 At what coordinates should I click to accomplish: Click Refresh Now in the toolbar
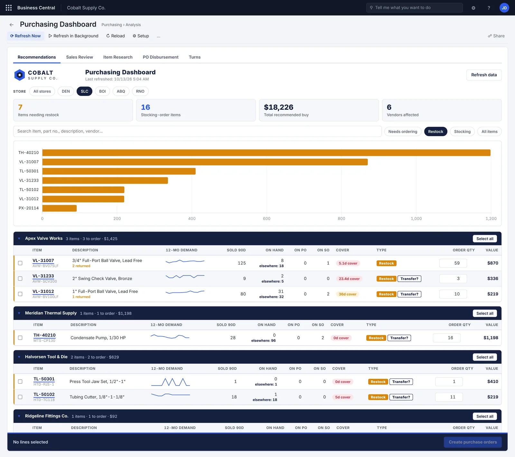25,36
